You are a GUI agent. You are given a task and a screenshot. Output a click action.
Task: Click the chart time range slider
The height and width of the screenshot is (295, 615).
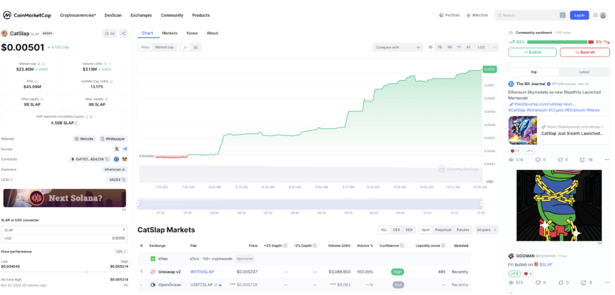tap(309, 204)
